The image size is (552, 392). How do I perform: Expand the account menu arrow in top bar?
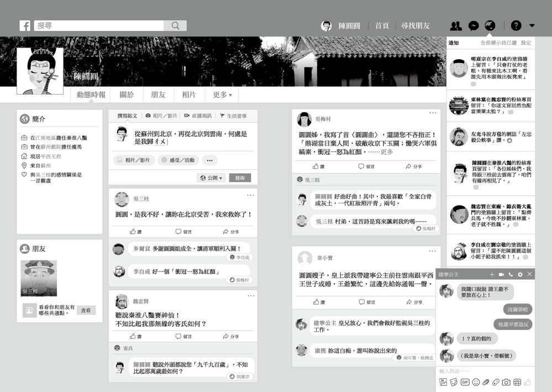point(532,26)
